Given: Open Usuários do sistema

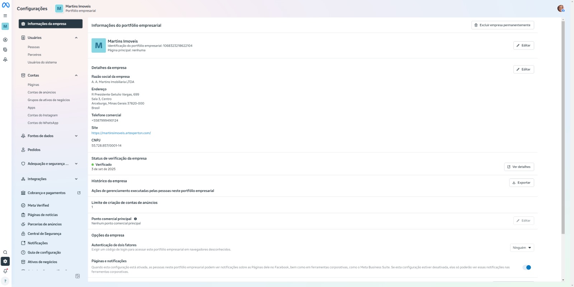Looking at the screenshot, I should [x=42, y=62].
